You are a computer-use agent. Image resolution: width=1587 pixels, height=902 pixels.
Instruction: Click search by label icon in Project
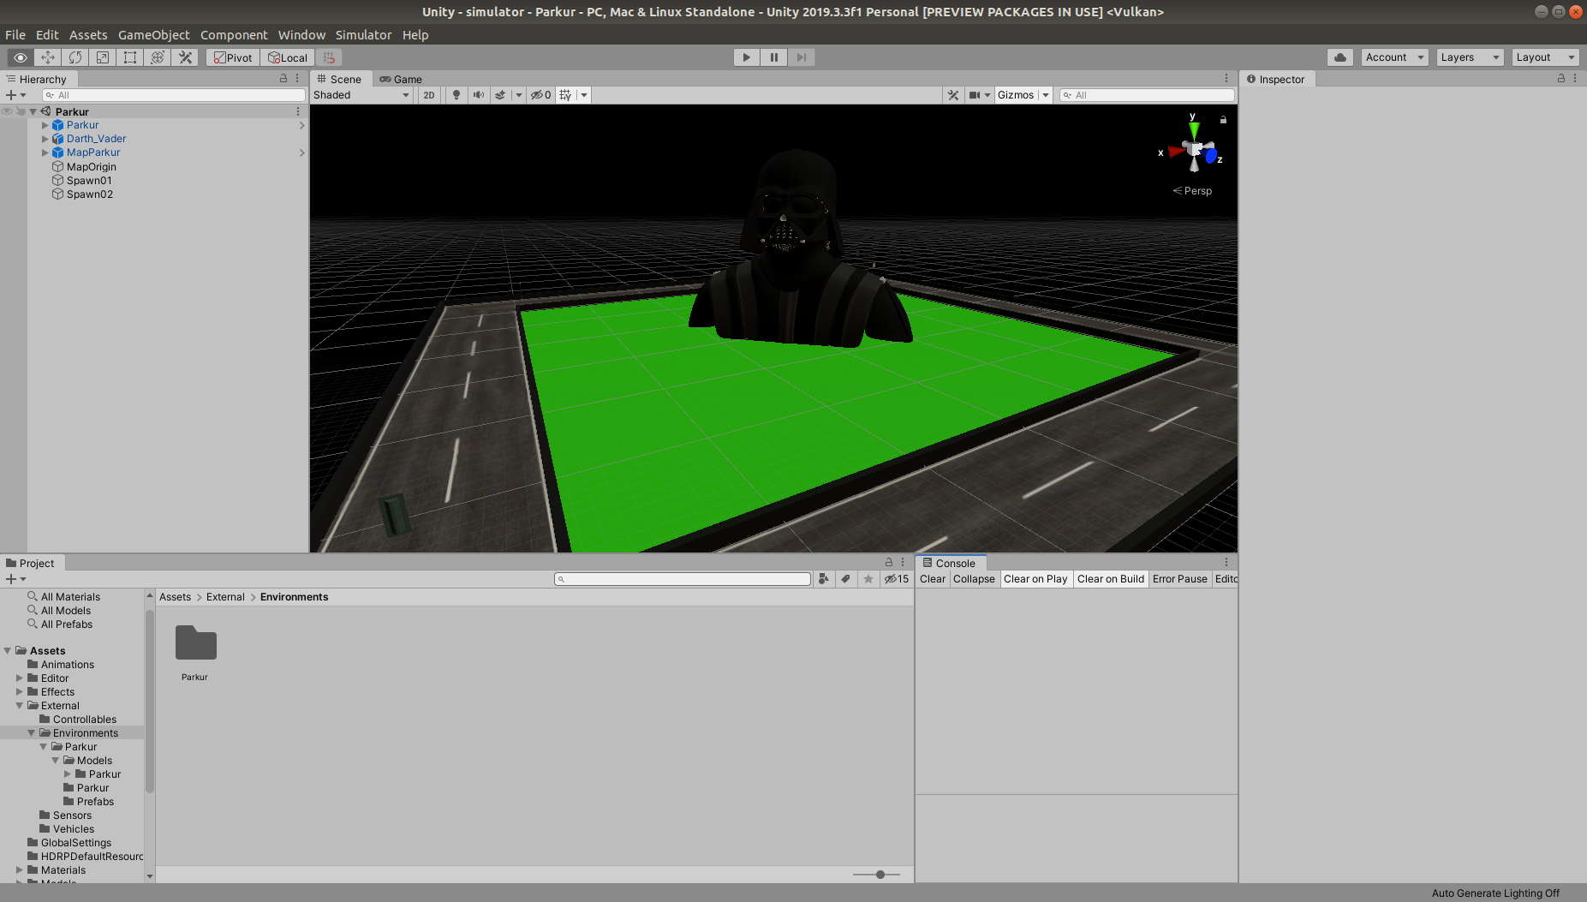(x=845, y=579)
